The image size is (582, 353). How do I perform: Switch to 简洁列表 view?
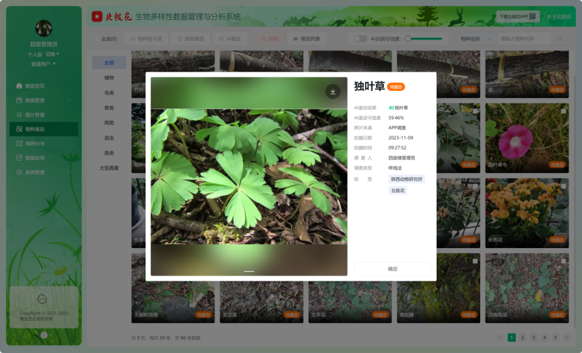coord(307,39)
